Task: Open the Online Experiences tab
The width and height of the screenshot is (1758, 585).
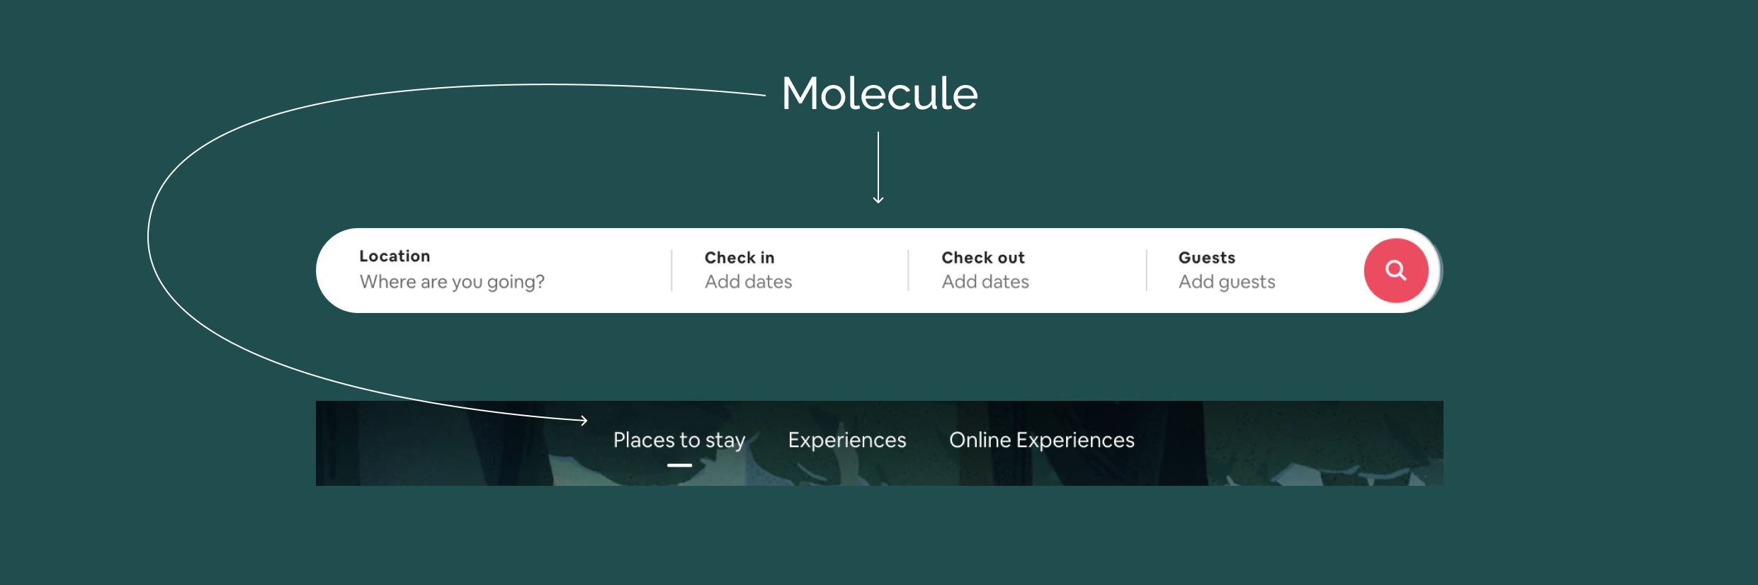Action: click(x=1042, y=441)
